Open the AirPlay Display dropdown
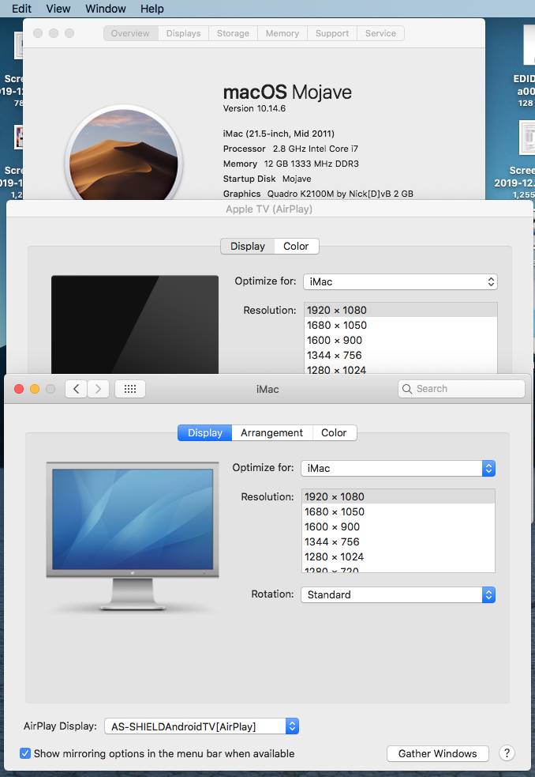The height and width of the screenshot is (777, 535). [201, 726]
